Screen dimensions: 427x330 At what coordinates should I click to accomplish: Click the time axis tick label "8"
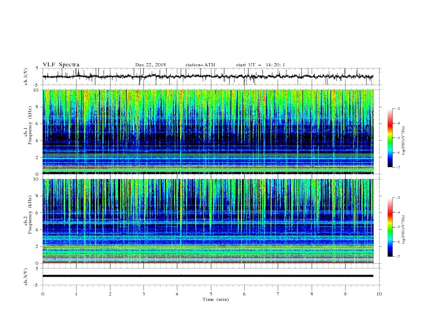(312, 294)
